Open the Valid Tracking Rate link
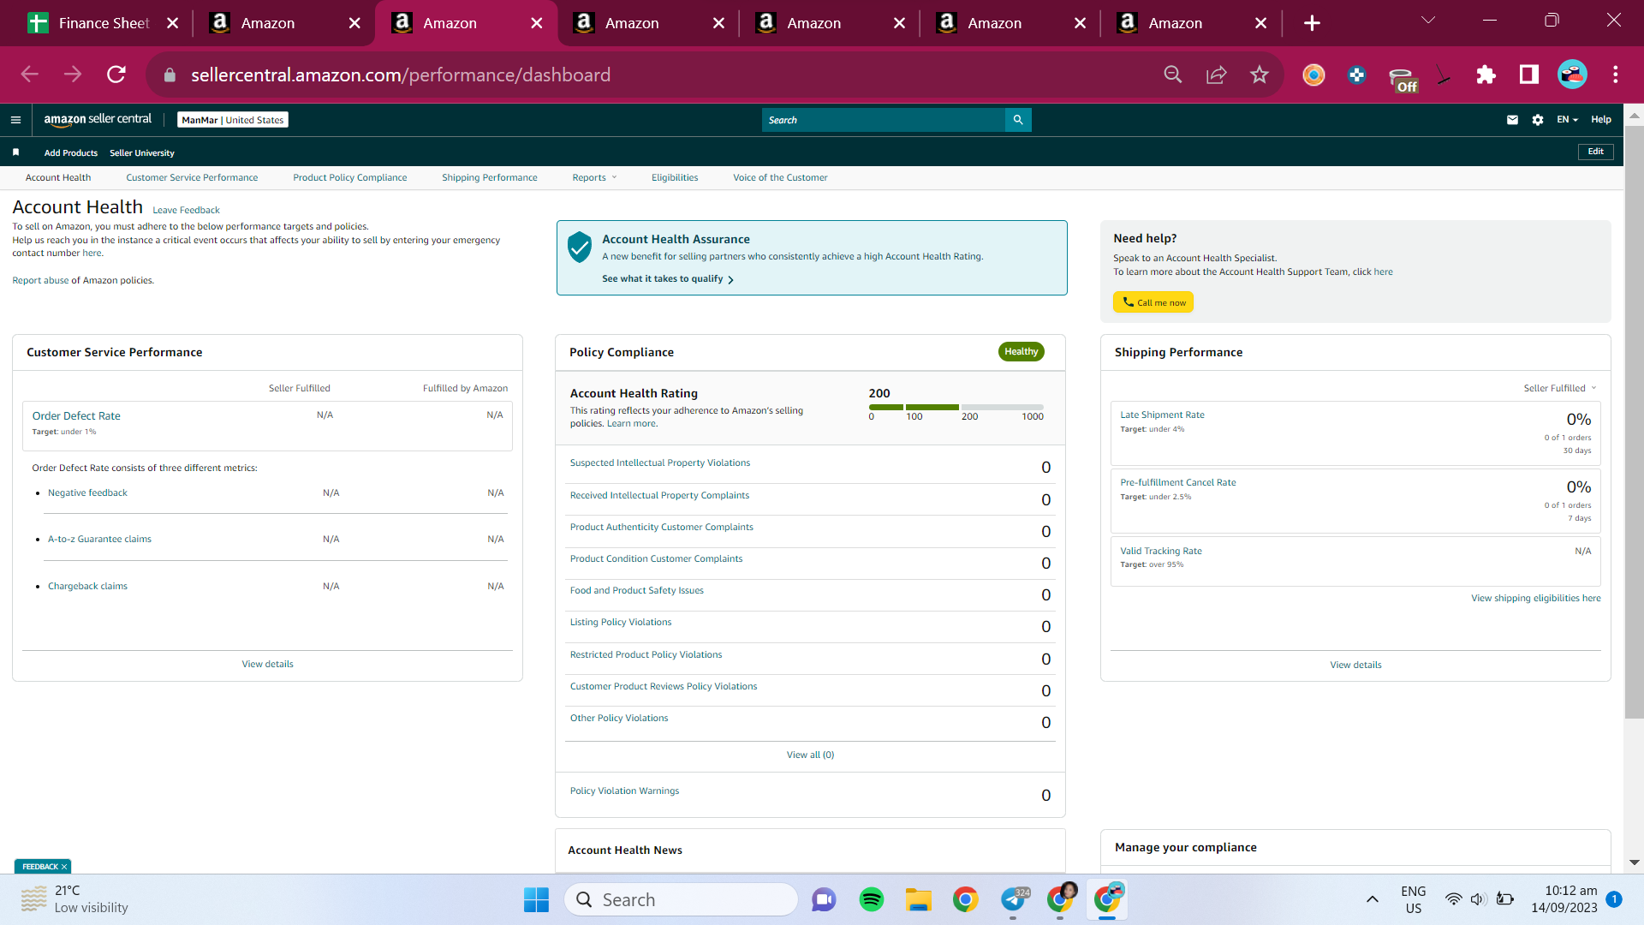Viewport: 1644px width, 925px height. pyautogui.click(x=1161, y=551)
